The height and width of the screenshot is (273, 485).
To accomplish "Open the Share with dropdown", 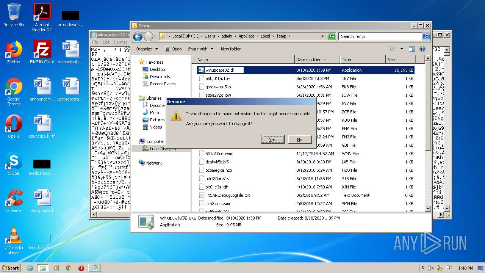I will pos(200,49).
